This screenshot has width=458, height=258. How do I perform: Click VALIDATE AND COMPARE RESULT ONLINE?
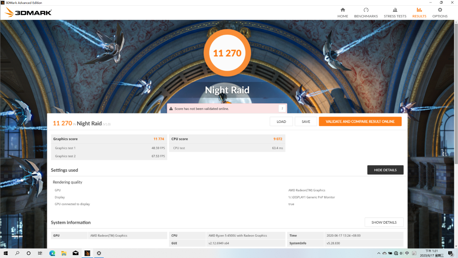tap(360, 121)
